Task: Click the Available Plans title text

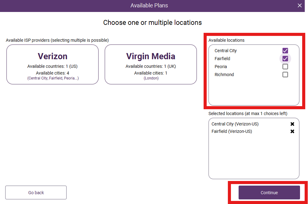Action: pos(149,6)
